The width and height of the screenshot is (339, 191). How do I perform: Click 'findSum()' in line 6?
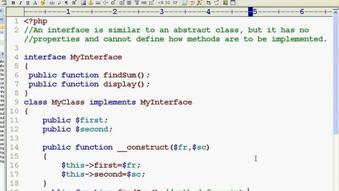click(124, 75)
